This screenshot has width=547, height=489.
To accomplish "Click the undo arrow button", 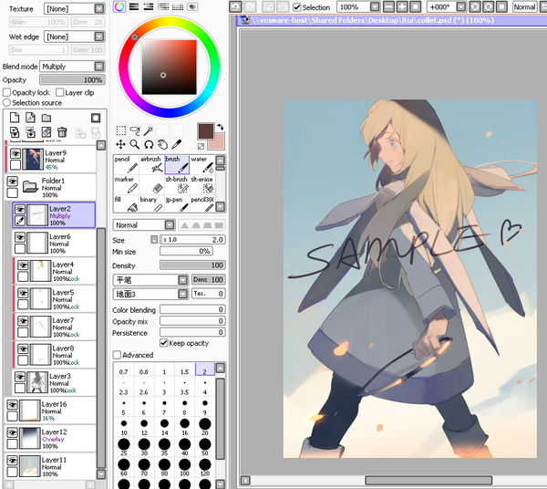I will point(235,6).
